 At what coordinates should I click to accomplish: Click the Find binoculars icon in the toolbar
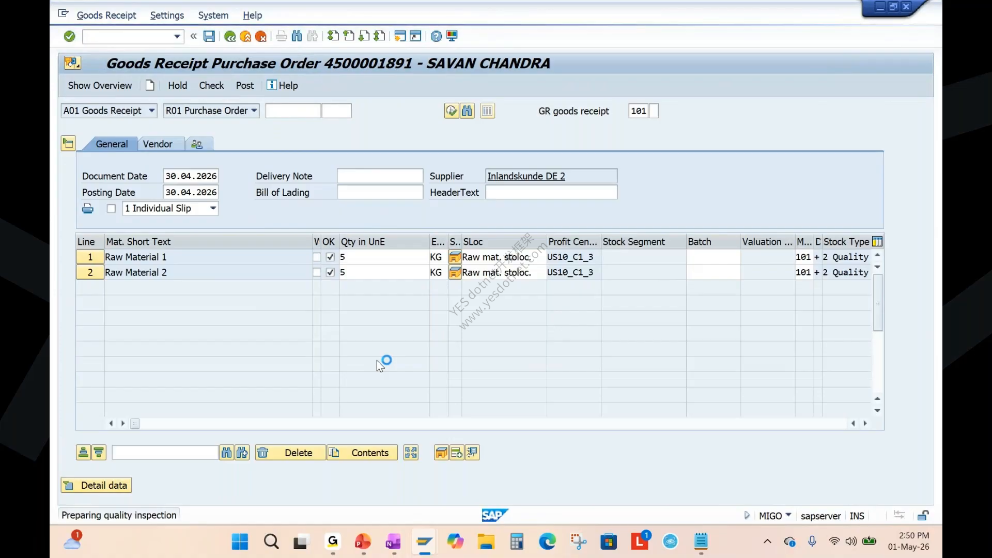coord(297,36)
